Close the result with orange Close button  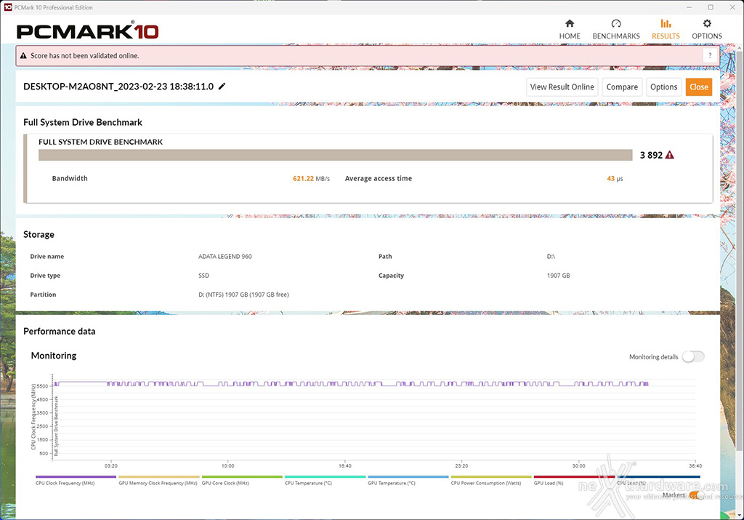698,87
